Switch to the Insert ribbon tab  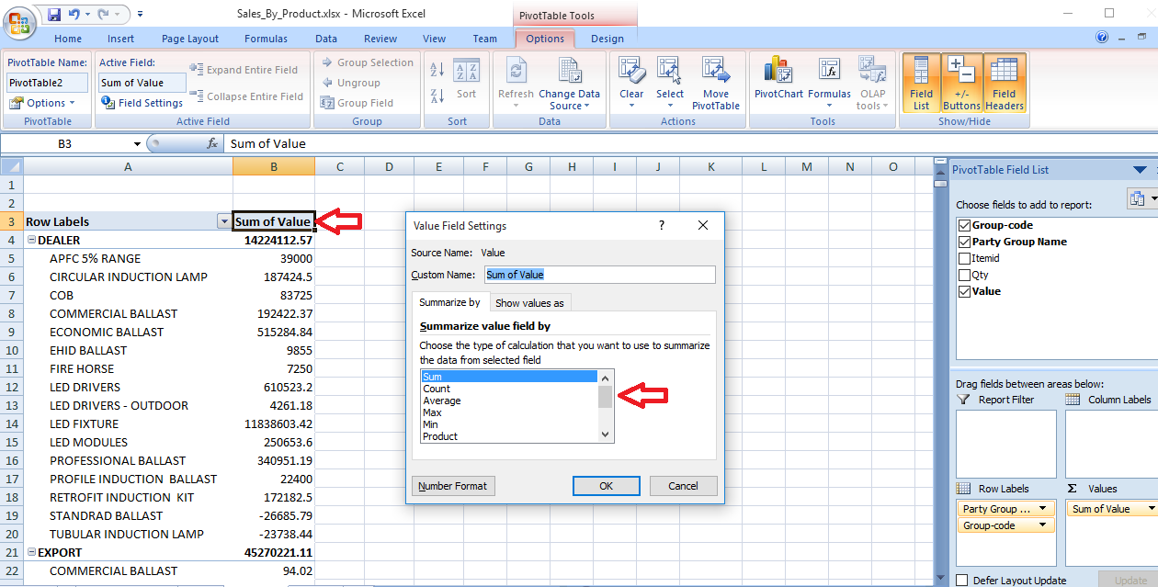click(120, 39)
